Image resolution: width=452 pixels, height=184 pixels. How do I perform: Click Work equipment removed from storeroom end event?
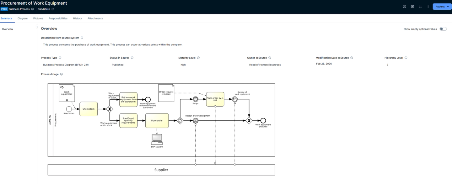point(148,99)
